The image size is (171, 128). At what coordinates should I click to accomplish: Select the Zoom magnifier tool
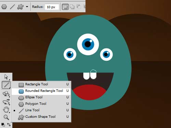coord(6,117)
